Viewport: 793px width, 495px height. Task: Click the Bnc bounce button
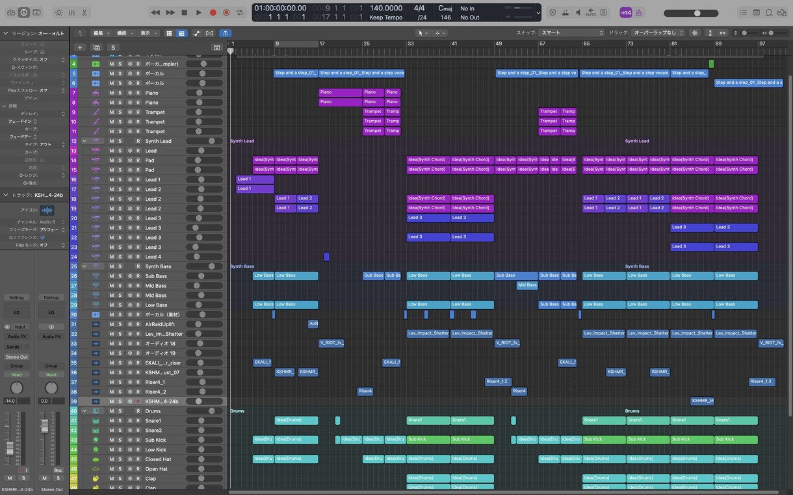pos(58,470)
